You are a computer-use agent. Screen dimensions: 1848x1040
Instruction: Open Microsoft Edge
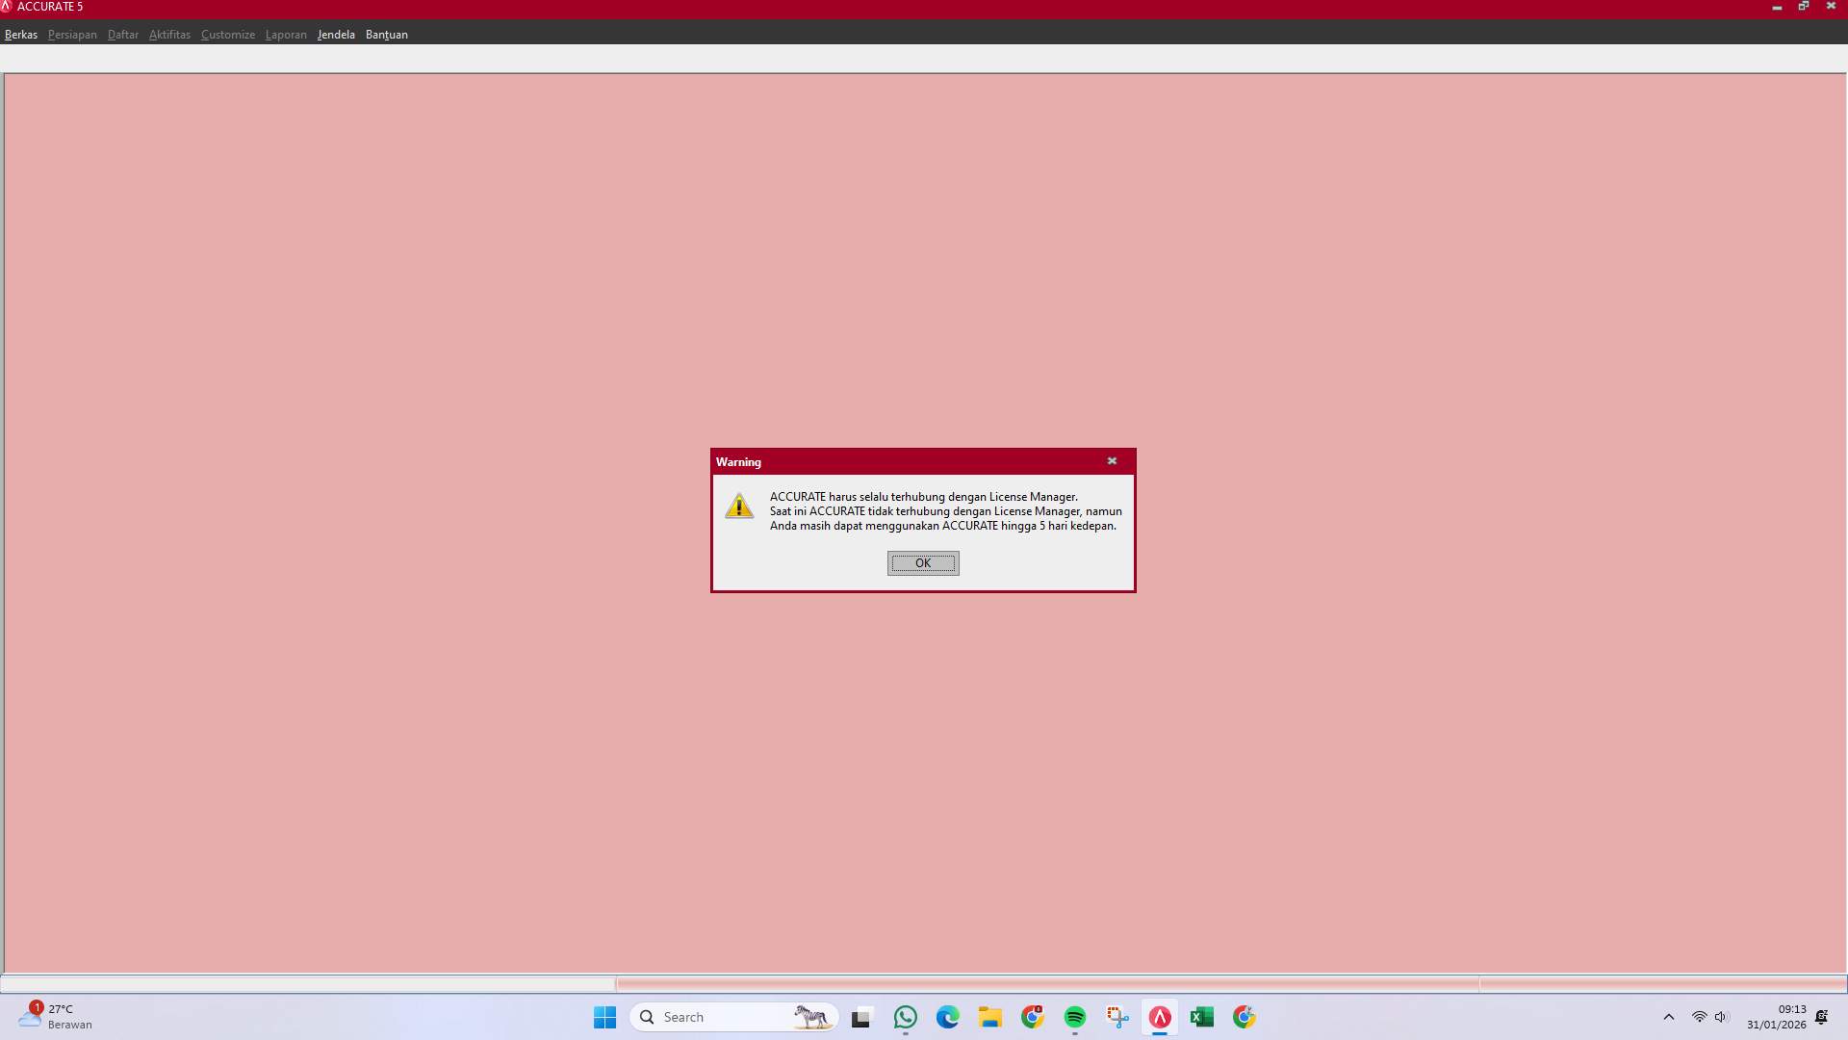pyautogui.click(x=948, y=1017)
